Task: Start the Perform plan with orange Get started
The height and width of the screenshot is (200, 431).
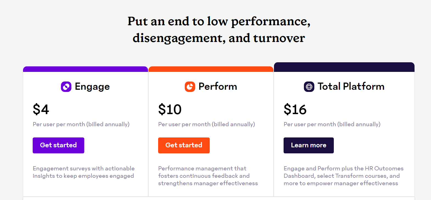Action: [x=184, y=145]
